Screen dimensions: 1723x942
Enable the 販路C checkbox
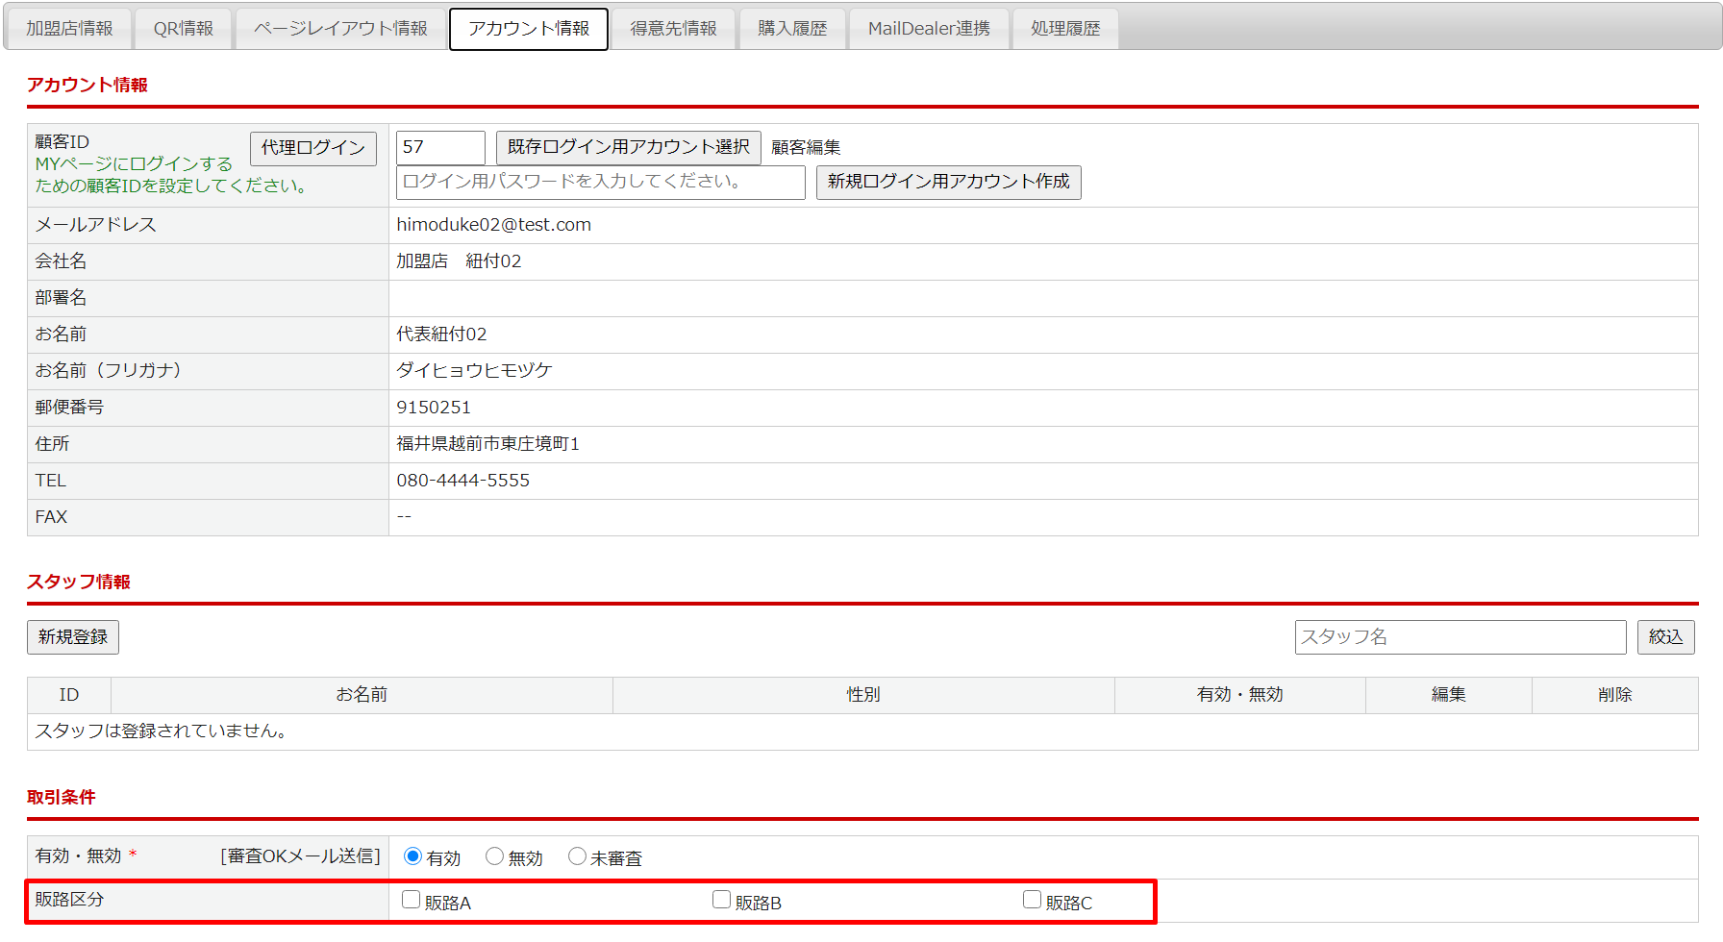coord(1033,900)
